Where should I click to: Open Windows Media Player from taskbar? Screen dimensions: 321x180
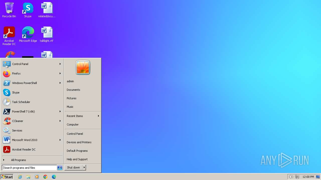click(x=37, y=177)
